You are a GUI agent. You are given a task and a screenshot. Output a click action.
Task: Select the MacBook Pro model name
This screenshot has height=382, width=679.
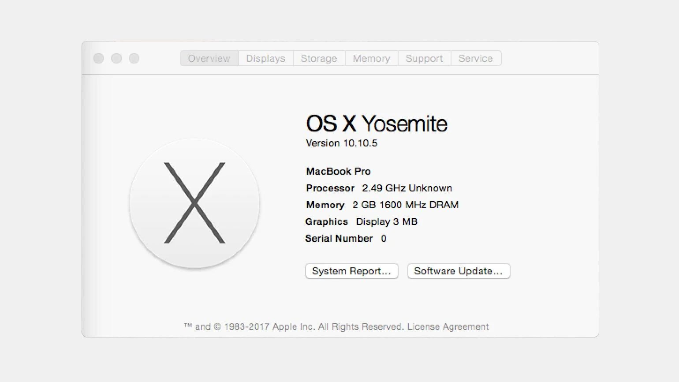[x=338, y=171]
